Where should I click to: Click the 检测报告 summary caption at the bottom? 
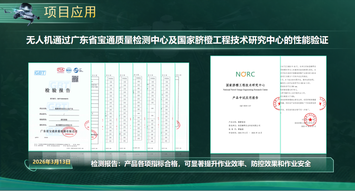(x=201, y=164)
